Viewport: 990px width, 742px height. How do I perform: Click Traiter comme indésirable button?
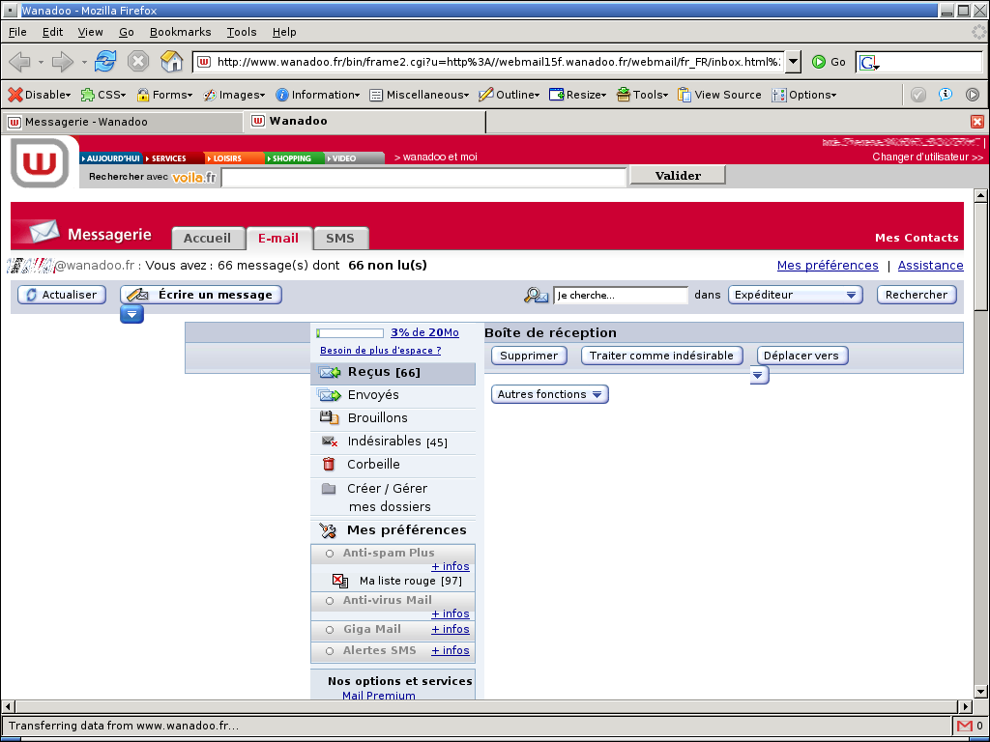click(x=661, y=356)
